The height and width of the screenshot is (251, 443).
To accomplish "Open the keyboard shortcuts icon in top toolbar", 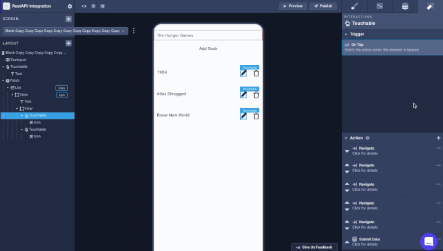I will (x=102, y=6).
